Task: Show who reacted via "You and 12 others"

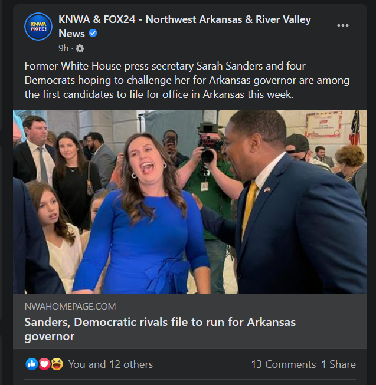Action: pos(110,364)
